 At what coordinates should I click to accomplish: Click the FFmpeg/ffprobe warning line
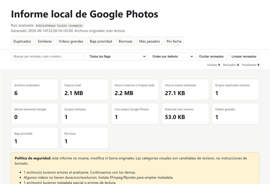pyautogui.click(x=98, y=177)
